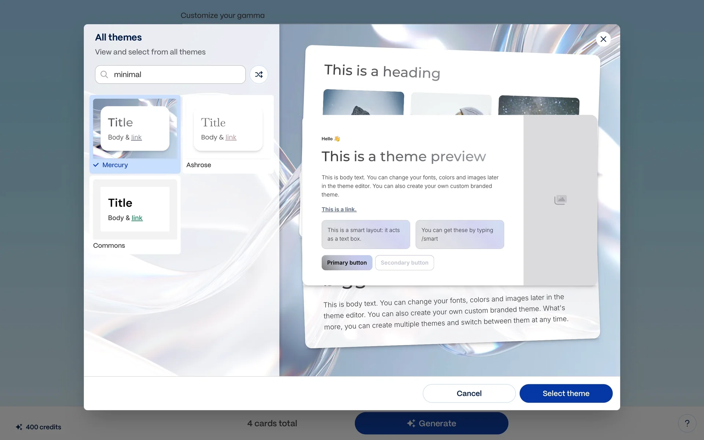Image resolution: width=704 pixels, height=440 pixels.
Task: Click the Secondary button in preview
Action: click(404, 263)
